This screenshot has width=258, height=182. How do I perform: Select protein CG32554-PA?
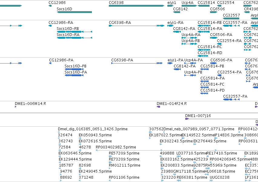coord(219,76)
